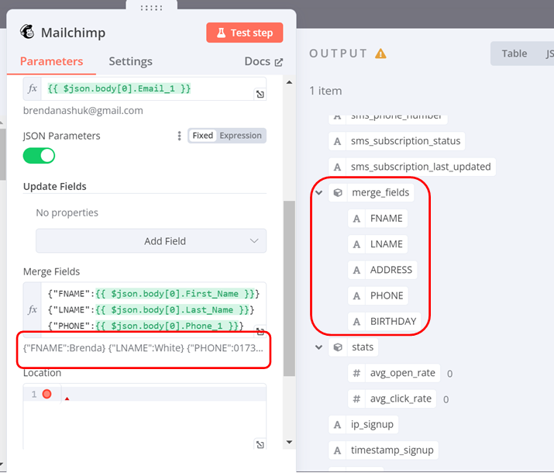Click the string type icon beside LNAME
The image size is (554, 473).
[x=356, y=244]
